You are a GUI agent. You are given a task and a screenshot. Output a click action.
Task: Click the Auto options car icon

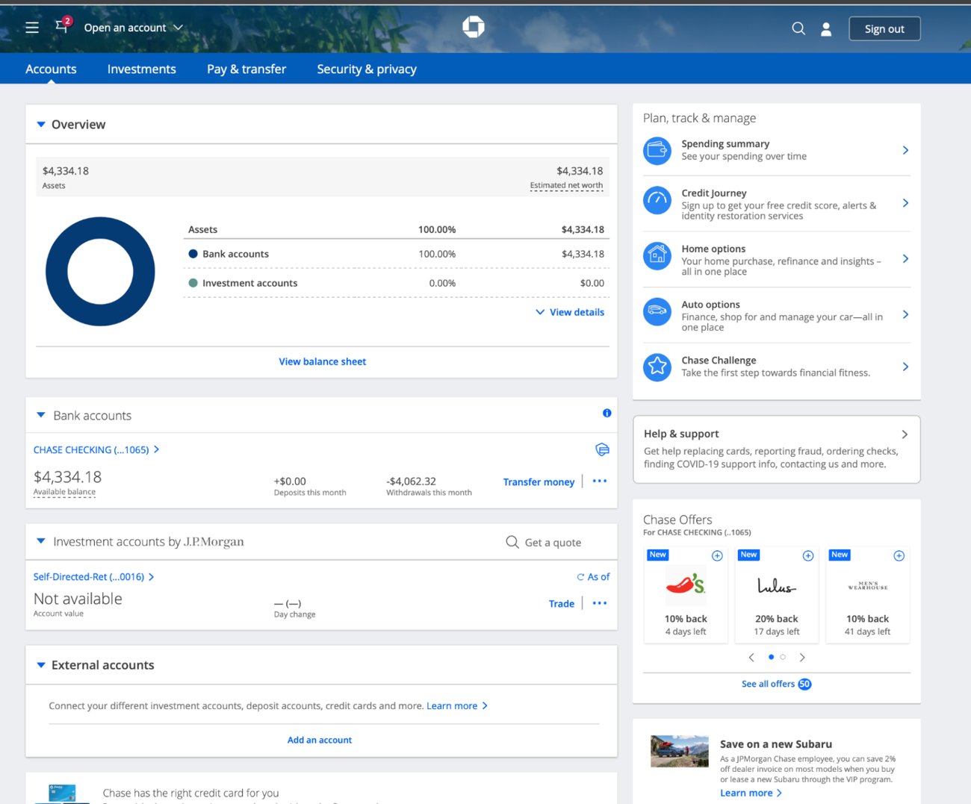click(657, 311)
